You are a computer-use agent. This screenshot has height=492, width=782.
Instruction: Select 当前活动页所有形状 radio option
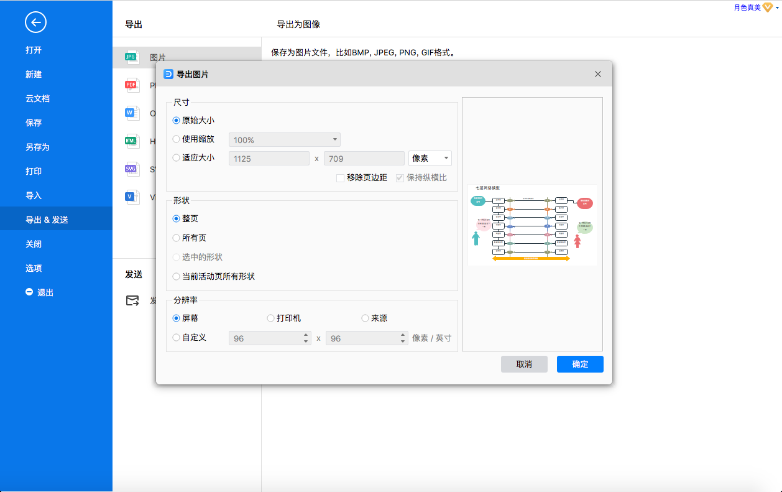tap(214, 276)
